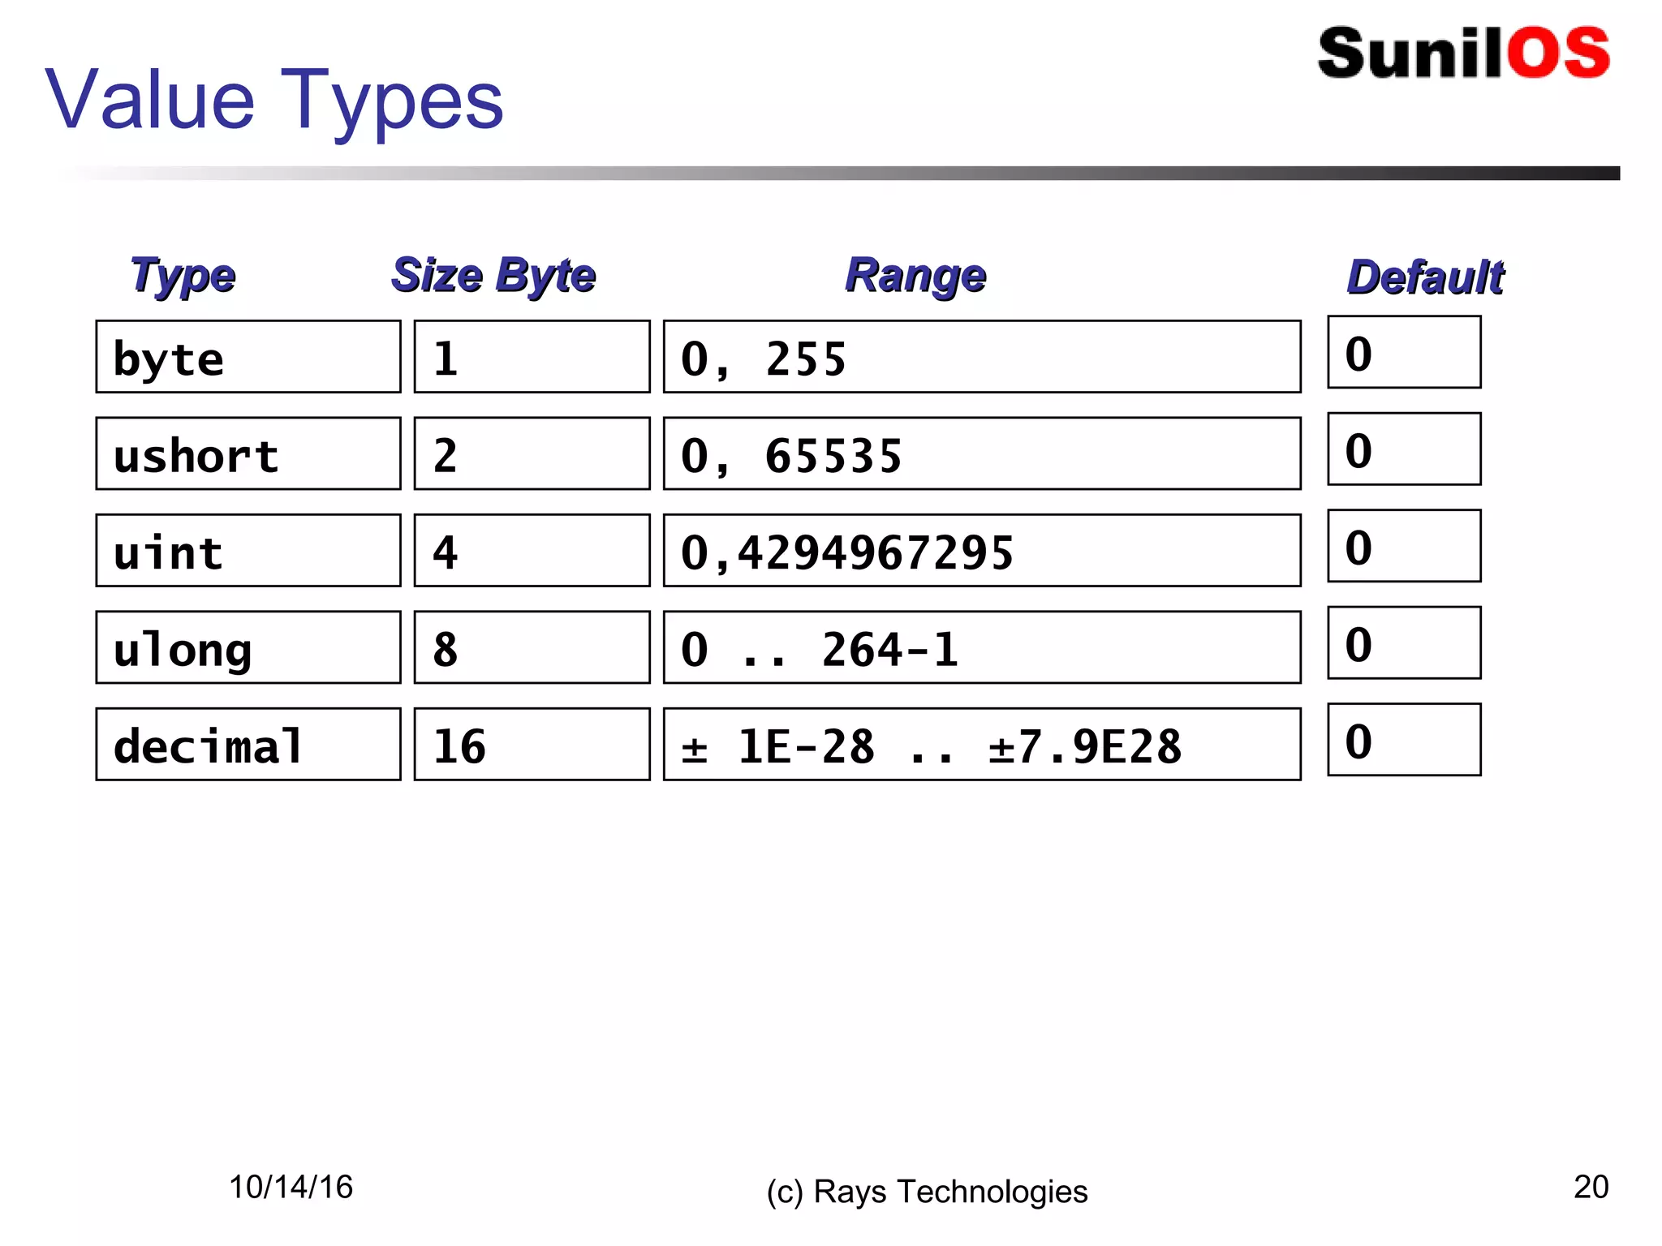Select the byte type cell
Image resolution: width=1662 pixels, height=1246 pixels.
coord(248,357)
